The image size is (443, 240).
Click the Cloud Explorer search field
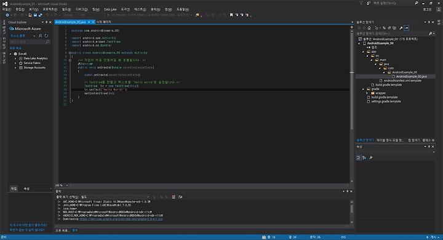28,42
